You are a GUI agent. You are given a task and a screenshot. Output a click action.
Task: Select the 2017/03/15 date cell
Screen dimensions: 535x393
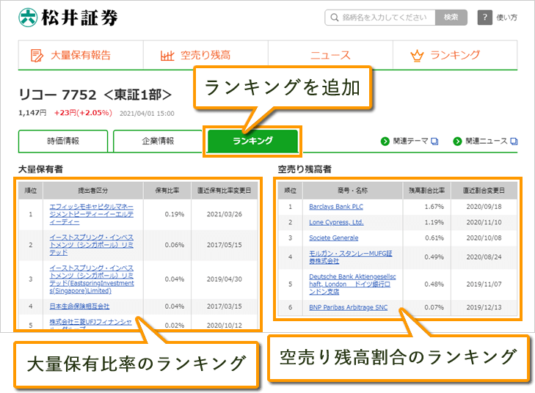tap(224, 306)
